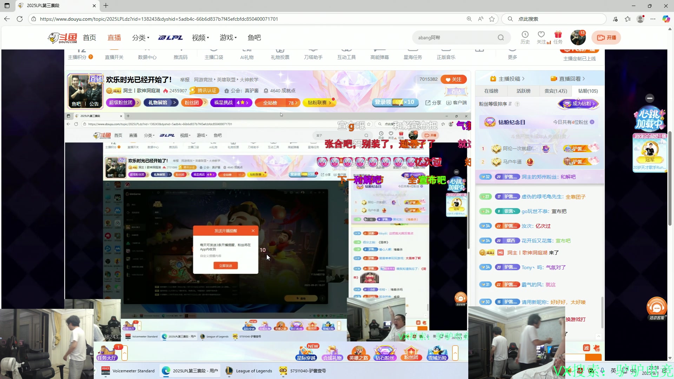Open the 超级粉丝团 badge
The image size is (674, 379).
click(123, 102)
